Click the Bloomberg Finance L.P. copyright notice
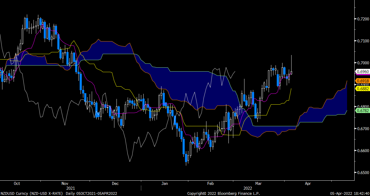This screenshot has width=370, height=196. [x=224, y=194]
